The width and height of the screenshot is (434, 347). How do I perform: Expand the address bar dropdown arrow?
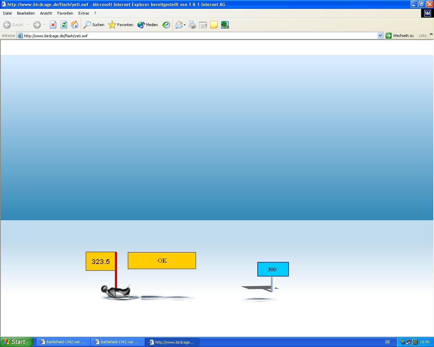380,36
